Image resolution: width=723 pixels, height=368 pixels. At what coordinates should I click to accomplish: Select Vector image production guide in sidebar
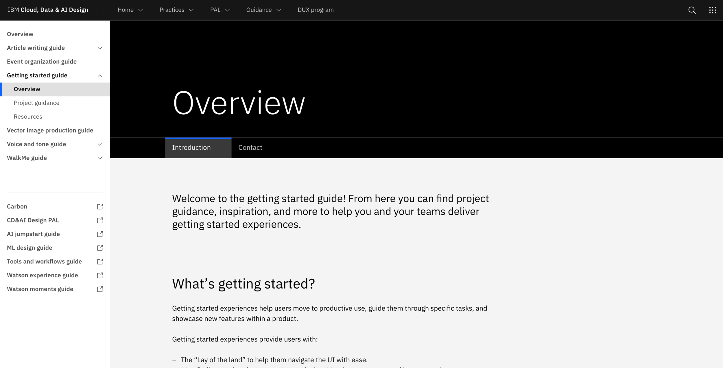tap(50, 130)
